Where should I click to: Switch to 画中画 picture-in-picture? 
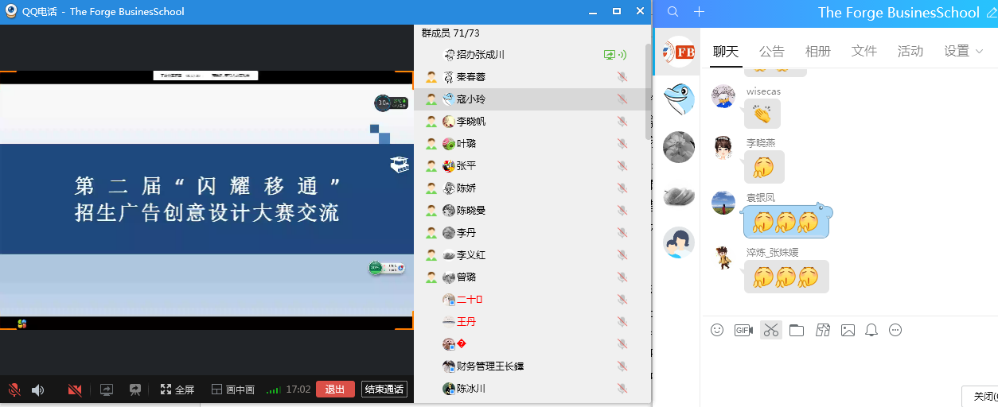[232, 390]
